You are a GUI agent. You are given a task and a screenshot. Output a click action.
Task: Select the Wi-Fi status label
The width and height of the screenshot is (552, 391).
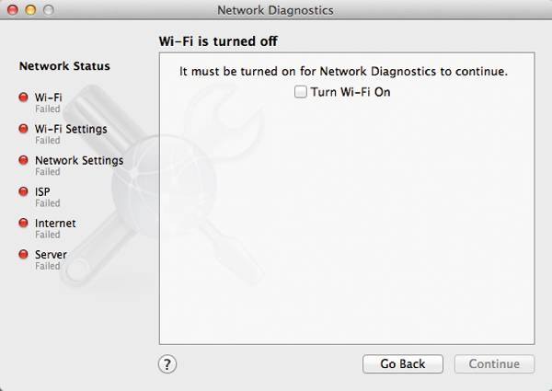pos(48,98)
